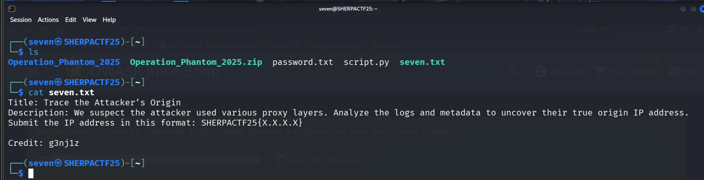This screenshot has width=704, height=180.
Task: Open the Actions menu
Action: [48, 20]
